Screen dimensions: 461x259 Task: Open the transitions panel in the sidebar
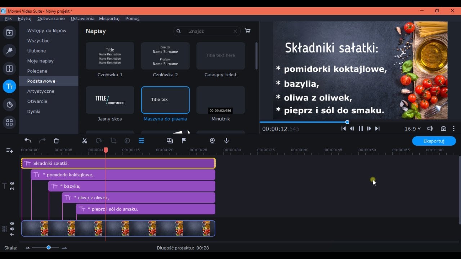[x=9, y=68]
